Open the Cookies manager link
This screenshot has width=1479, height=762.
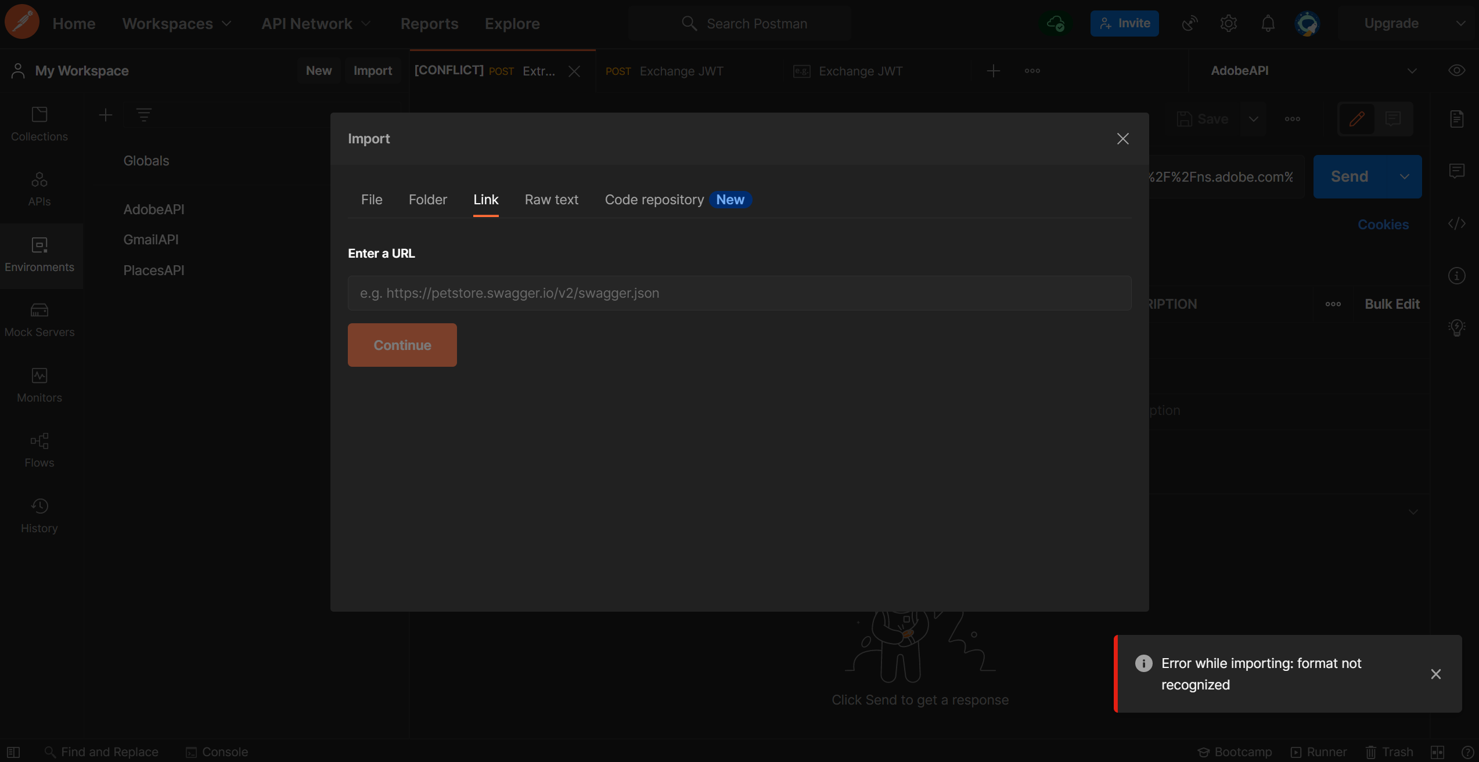(x=1383, y=224)
